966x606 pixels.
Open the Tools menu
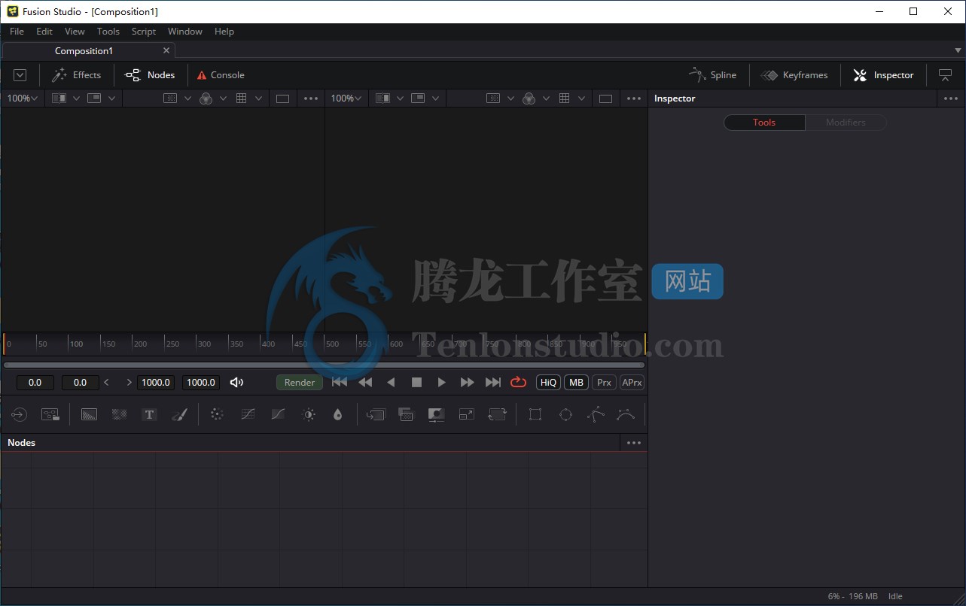coord(108,32)
